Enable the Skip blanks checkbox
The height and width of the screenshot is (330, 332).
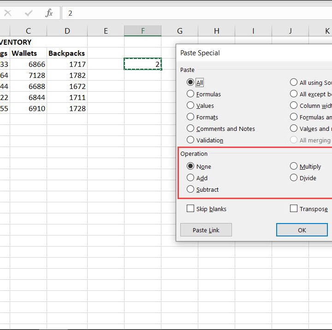(x=190, y=208)
